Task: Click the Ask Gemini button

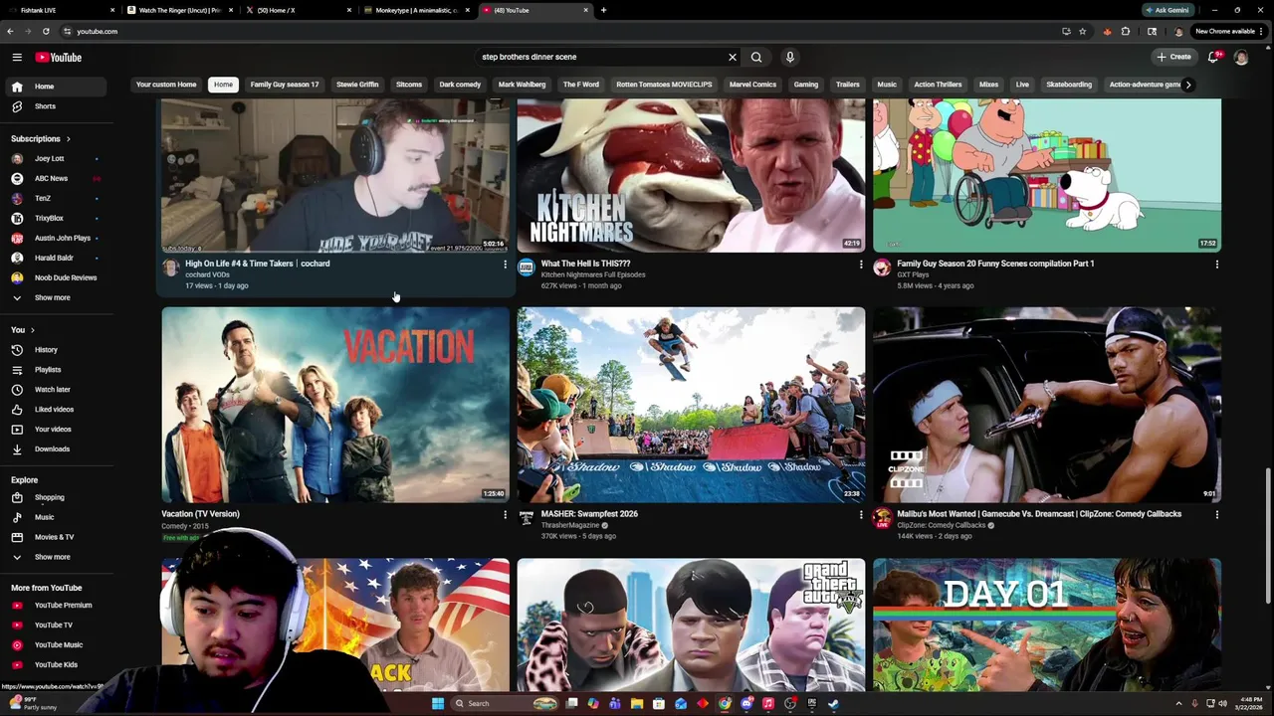Action: click(x=1168, y=10)
